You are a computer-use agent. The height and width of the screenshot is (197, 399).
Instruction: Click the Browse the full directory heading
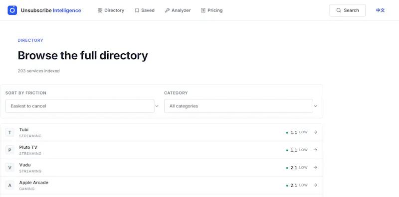pyautogui.click(x=83, y=55)
